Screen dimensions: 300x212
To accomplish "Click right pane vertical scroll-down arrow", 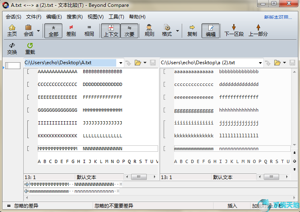I will pos(294,145).
